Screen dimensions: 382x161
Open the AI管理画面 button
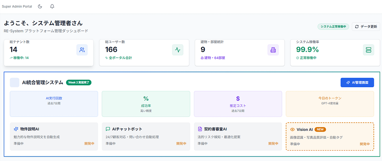[x=357, y=82]
